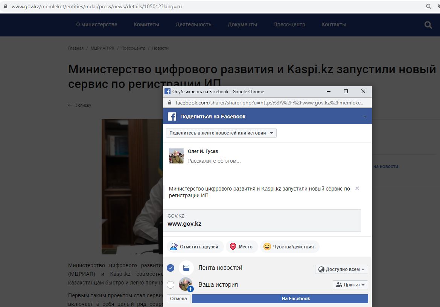The width and height of the screenshot is (440, 307).
Task: Click the Место button
Action: coord(242,247)
